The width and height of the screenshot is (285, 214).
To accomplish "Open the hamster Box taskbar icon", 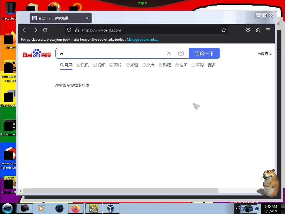I will tap(94, 208).
